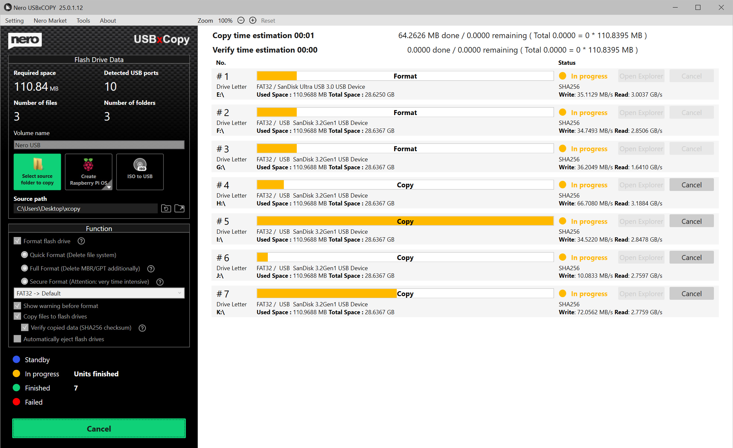Click SHA256 label of drive #3
733x448 pixels.
[x=569, y=159]
